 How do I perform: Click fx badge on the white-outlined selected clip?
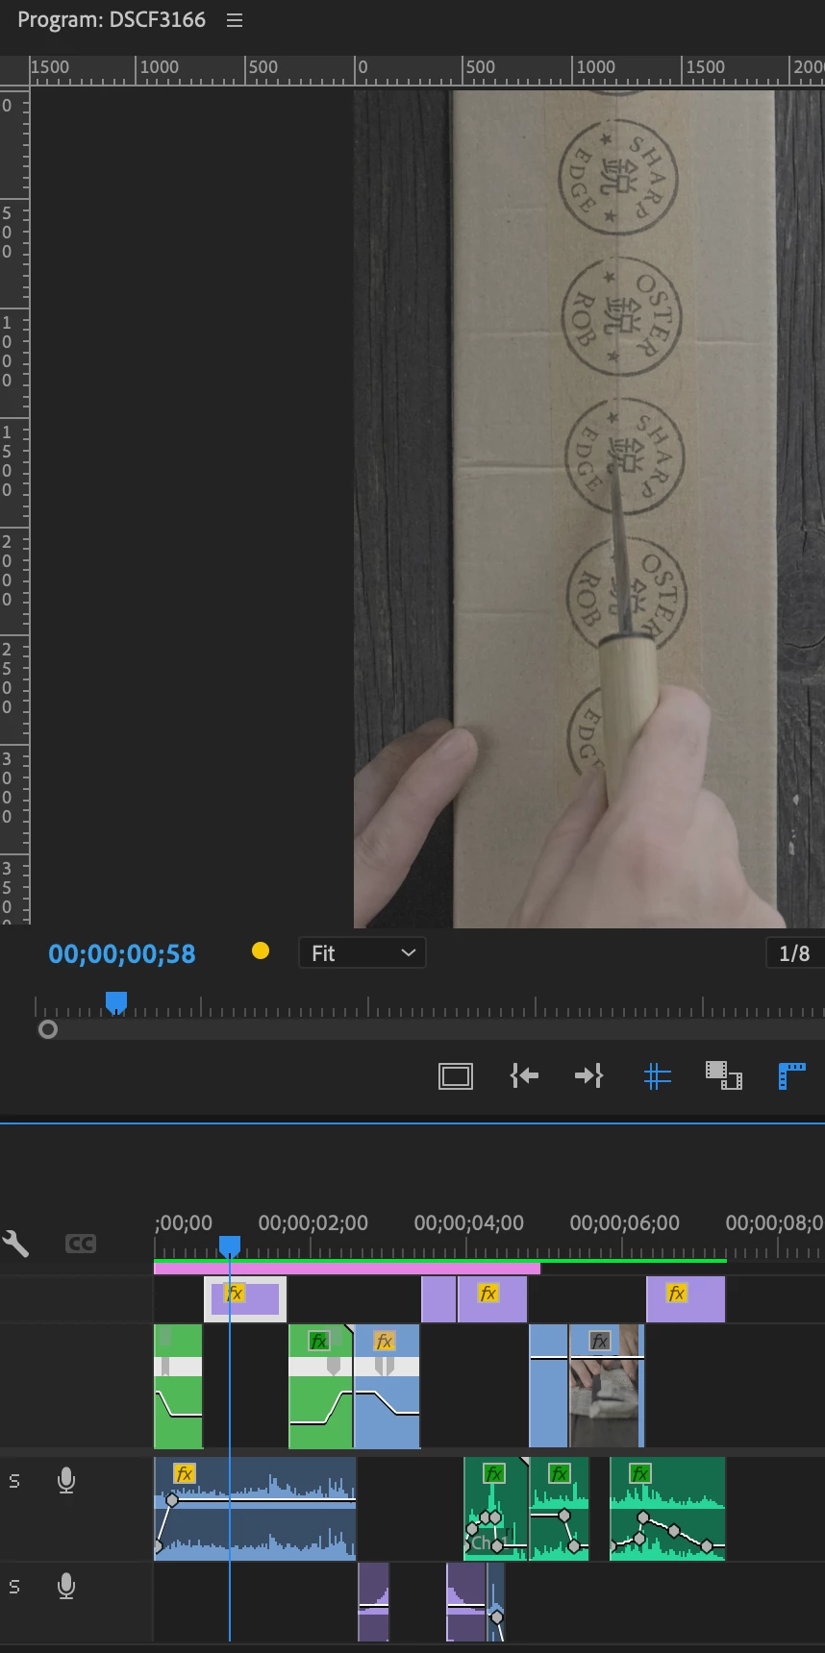pos(235,1293)
